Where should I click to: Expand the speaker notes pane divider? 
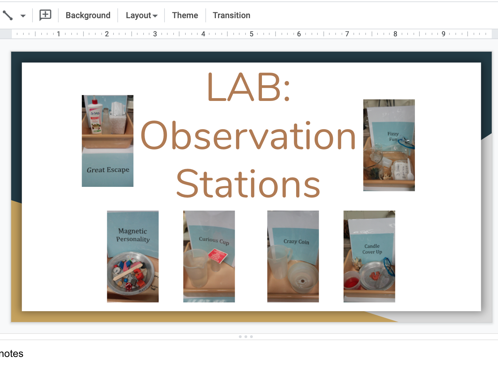[246, 337]
